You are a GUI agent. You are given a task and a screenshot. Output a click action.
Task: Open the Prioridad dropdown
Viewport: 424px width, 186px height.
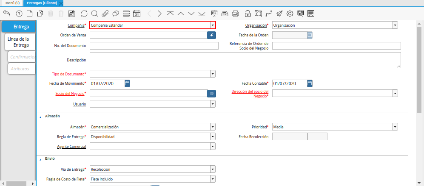coord(396,127)
